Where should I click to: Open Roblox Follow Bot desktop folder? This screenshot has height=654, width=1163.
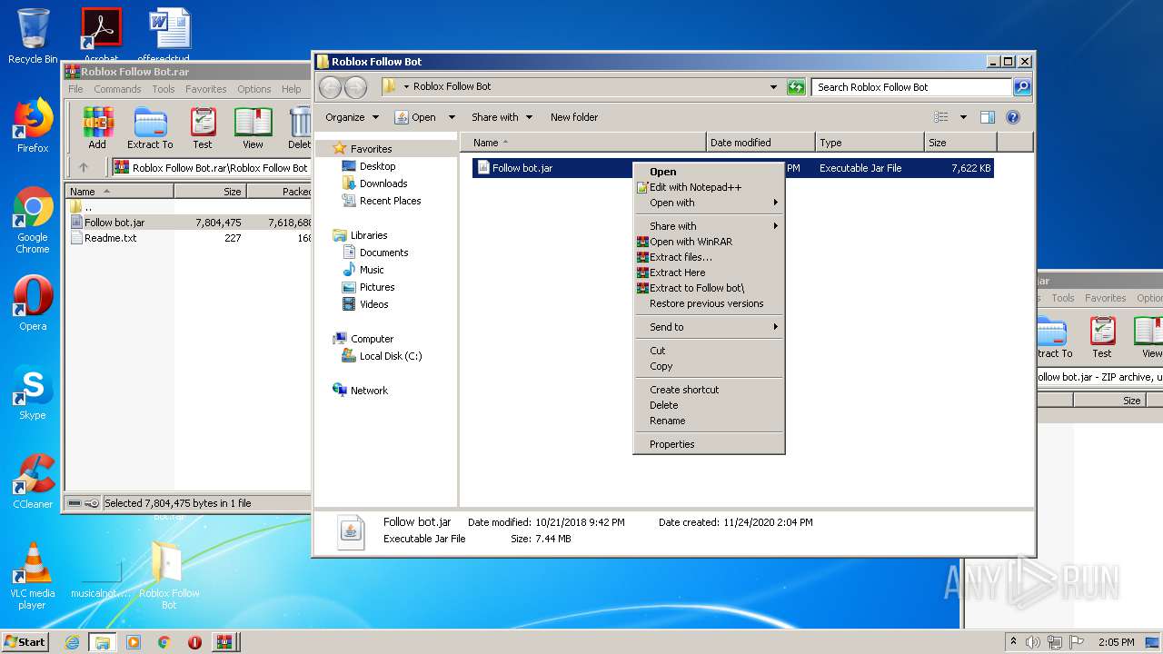tap(169, 576)
